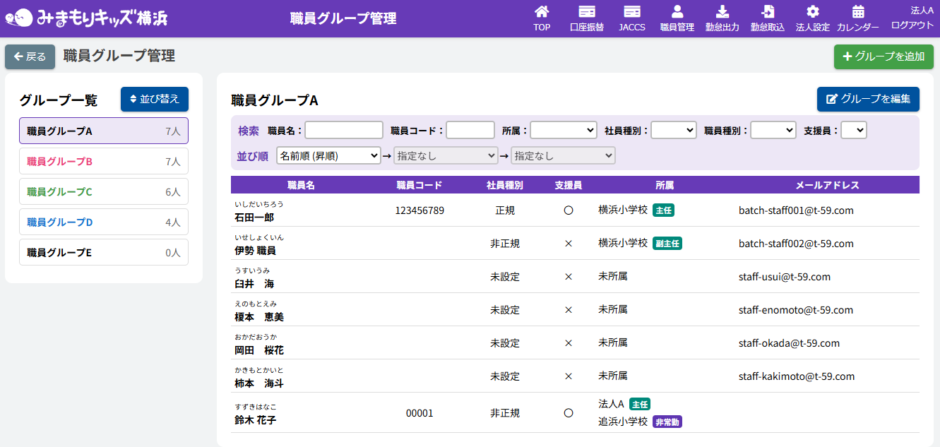Click グループを編集 button
940x447 pixels.
coord(868,99)
